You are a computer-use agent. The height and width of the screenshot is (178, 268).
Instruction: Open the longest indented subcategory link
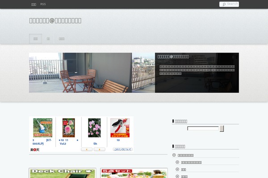tap(191, 162)
